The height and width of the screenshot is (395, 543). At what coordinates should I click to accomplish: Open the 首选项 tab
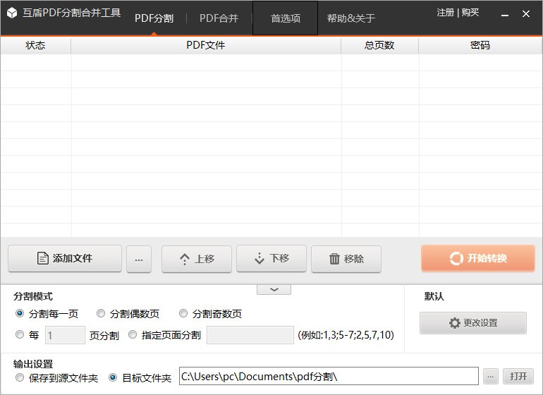tap(286, 18)
